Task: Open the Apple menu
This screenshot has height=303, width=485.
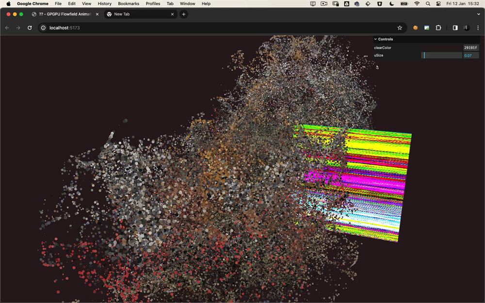Action: coord(8,4)
